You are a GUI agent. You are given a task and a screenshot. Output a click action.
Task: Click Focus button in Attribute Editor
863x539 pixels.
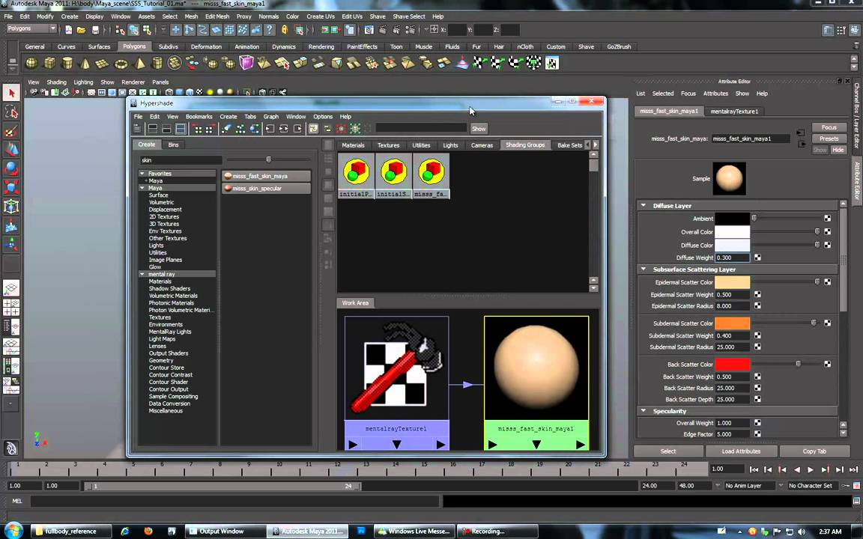[x=829, y=127]
